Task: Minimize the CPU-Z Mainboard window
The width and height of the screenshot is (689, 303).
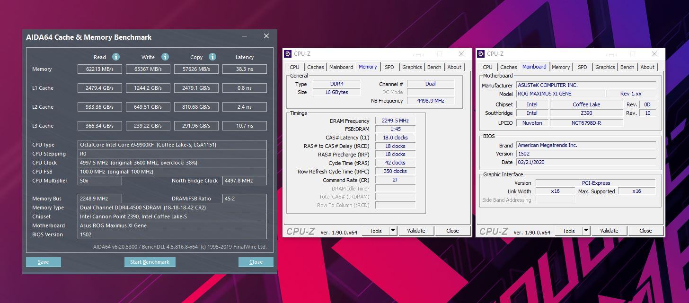Action: coord(611,54)
